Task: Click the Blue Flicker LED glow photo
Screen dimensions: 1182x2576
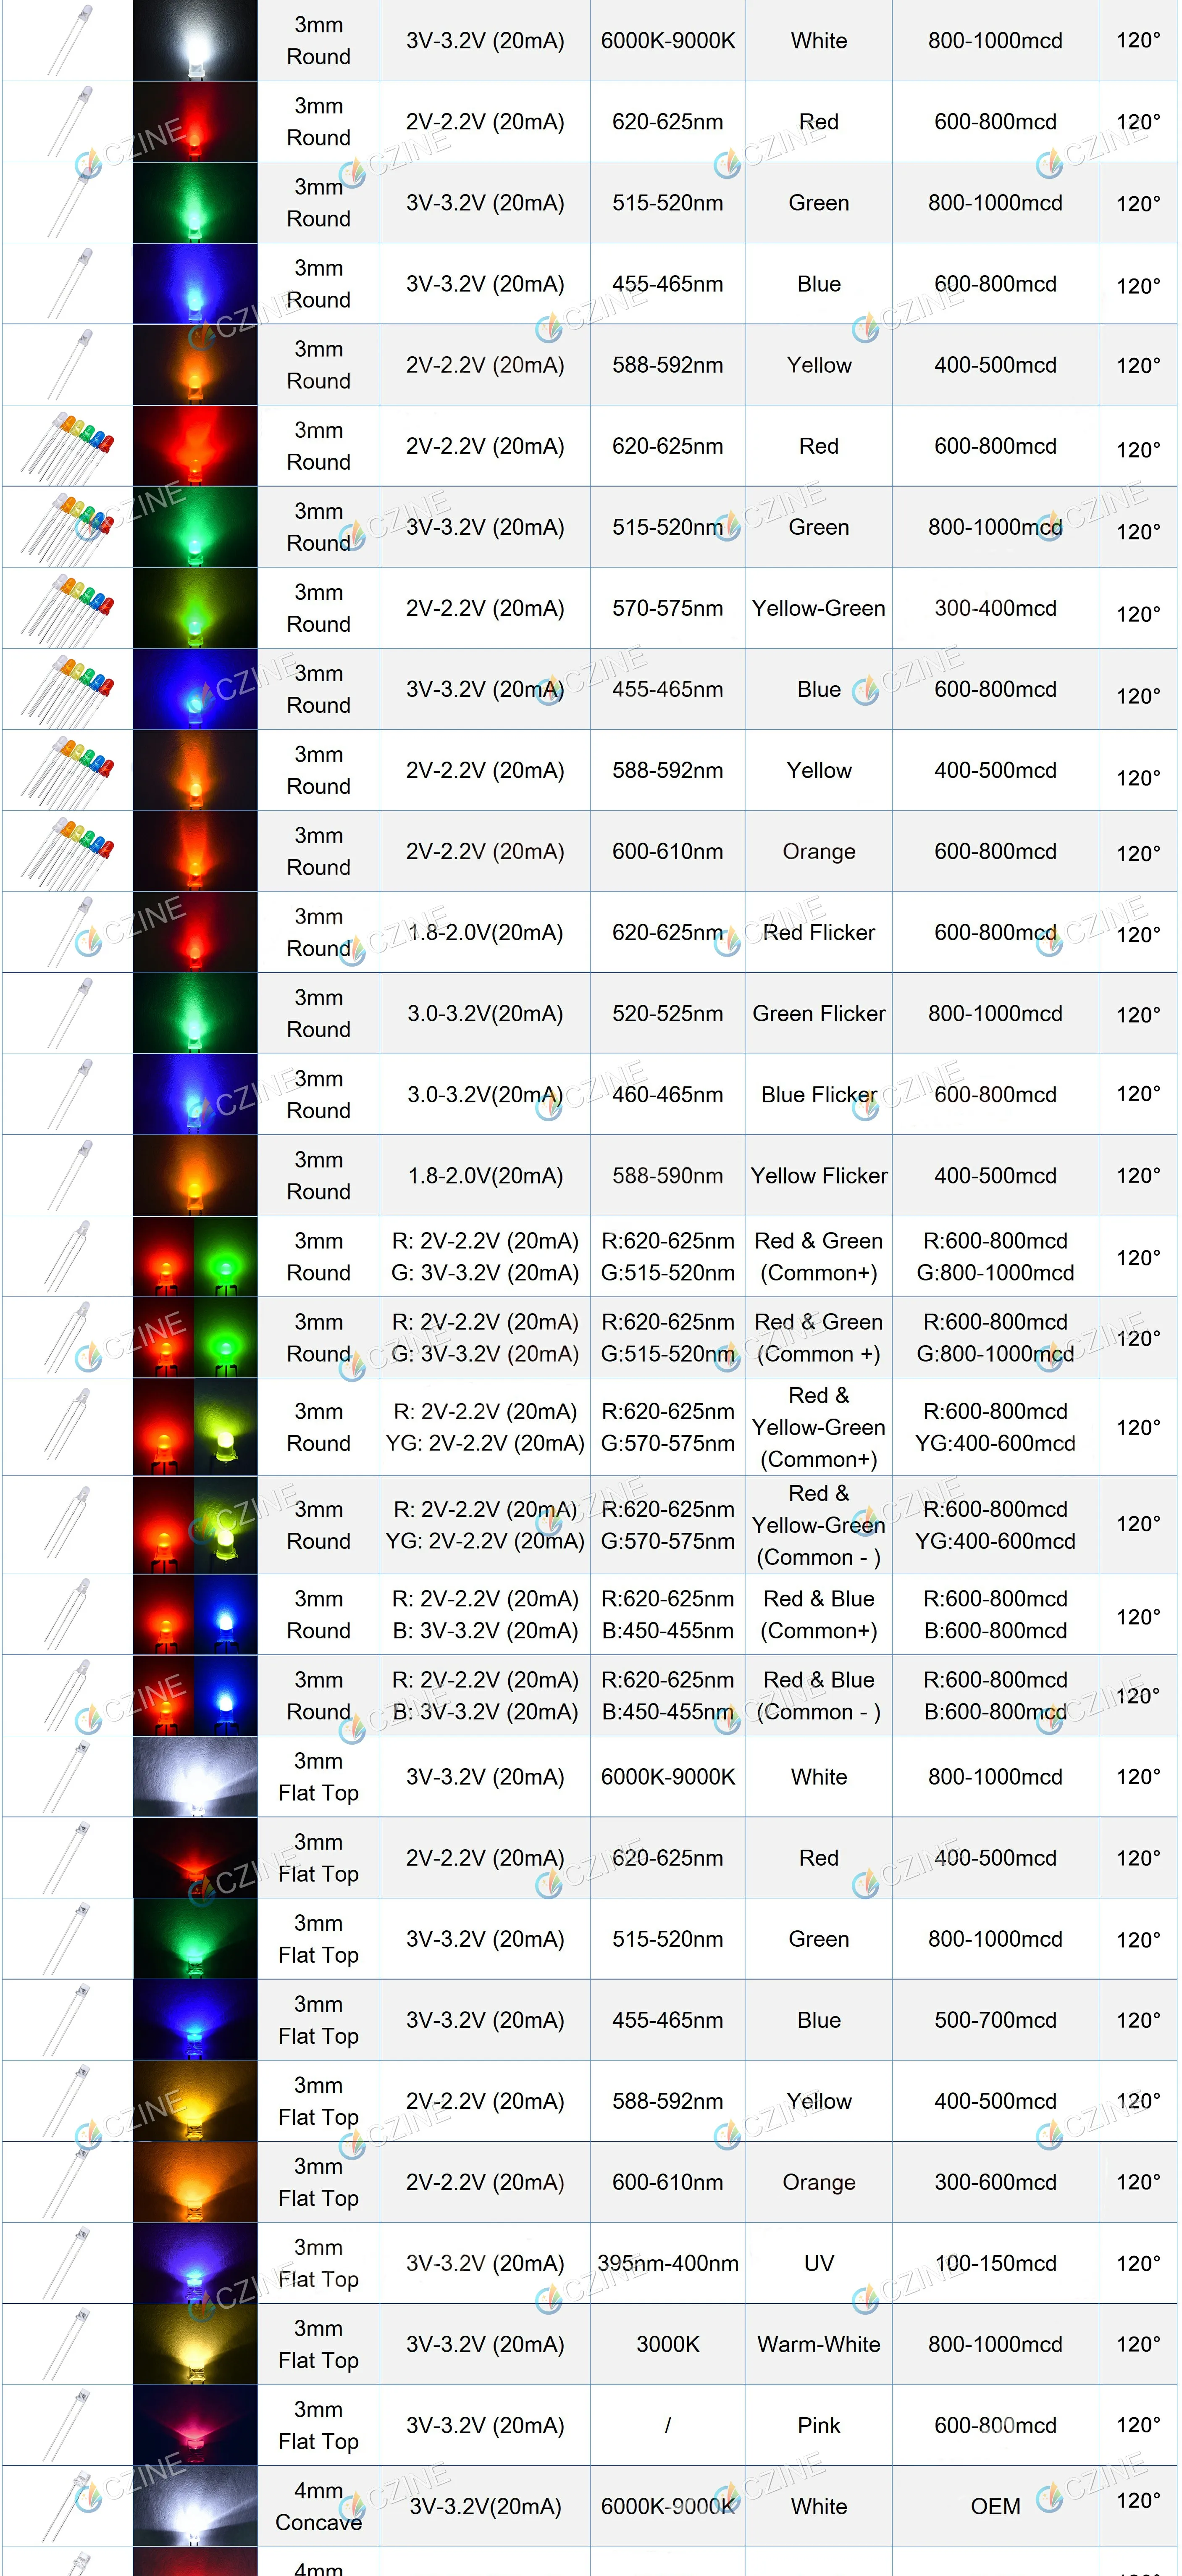Action: [x=195, y=1094]
